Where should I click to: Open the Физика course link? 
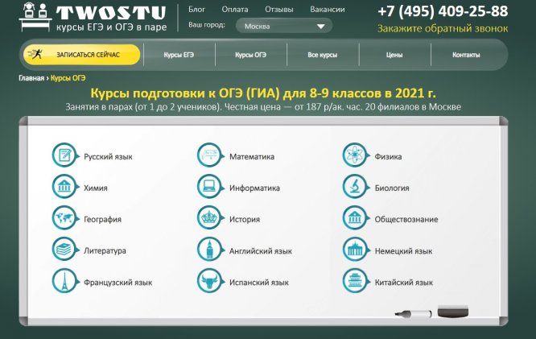[389, 157]
